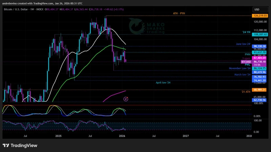This screenshot has height=152, width=271.
Task: Click the 68,989.21 orange price tag
Action: click(x=260, y=90)
